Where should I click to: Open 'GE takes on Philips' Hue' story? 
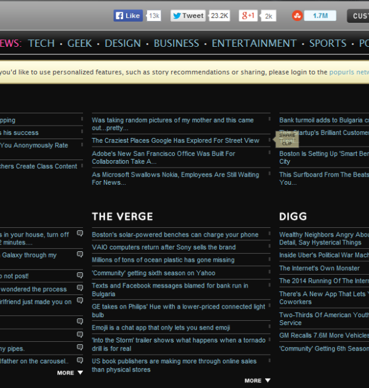tap(178, 310)
